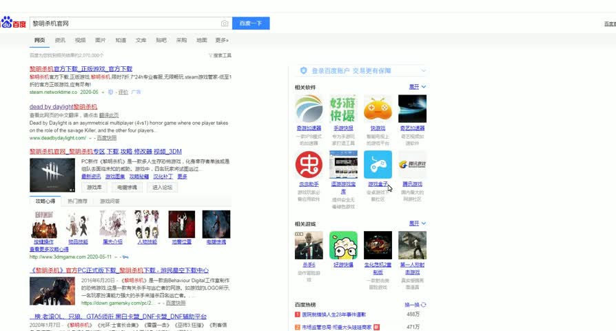Open the 虫虫助手 red circle icon
Screen dimensions: 616x331
pyautogui.click(x=309, y=165)
